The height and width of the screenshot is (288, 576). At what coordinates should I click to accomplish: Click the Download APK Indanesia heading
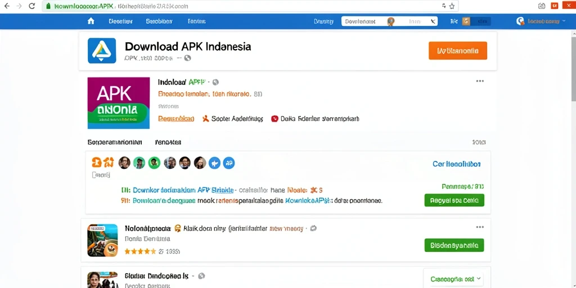tap(188, 46)
